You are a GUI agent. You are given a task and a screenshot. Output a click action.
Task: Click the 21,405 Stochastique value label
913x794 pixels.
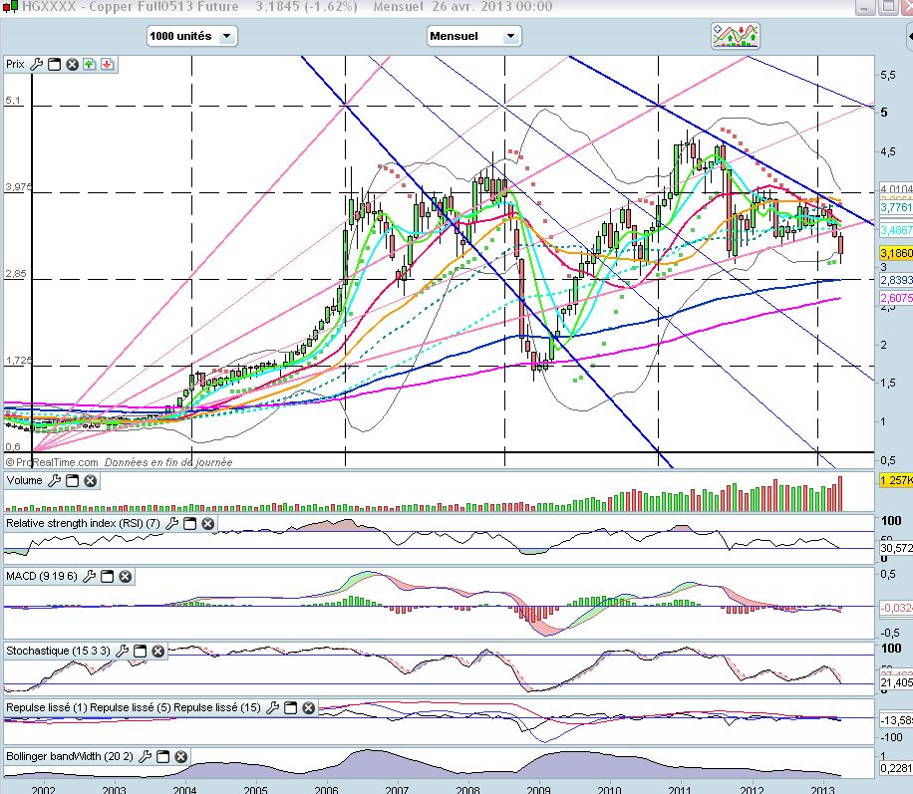[896, 682]
